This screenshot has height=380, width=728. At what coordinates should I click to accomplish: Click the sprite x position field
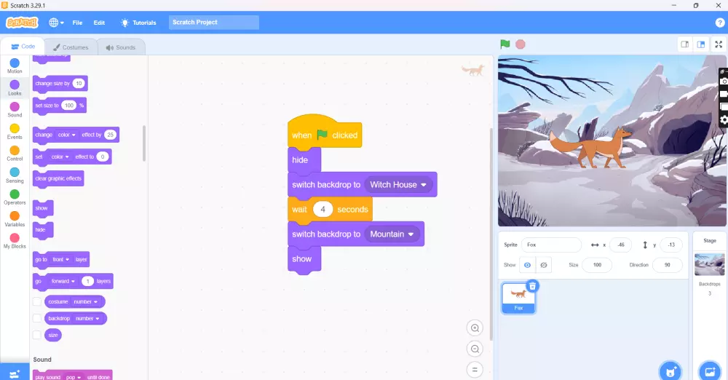pos(621,245)
